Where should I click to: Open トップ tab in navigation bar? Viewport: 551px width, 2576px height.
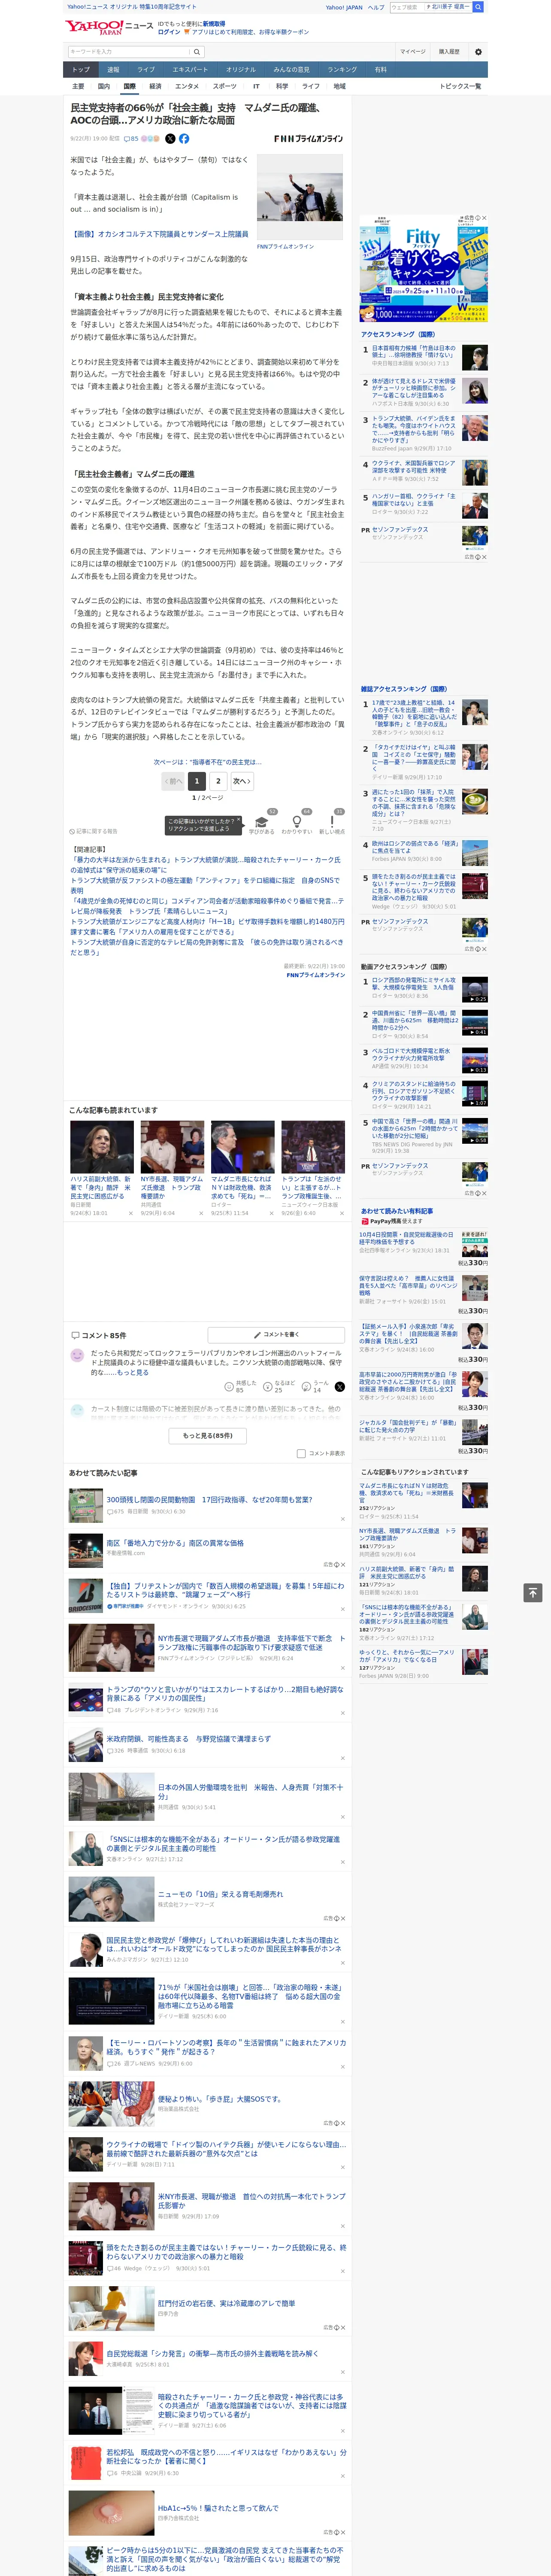(x=81, y=69)
